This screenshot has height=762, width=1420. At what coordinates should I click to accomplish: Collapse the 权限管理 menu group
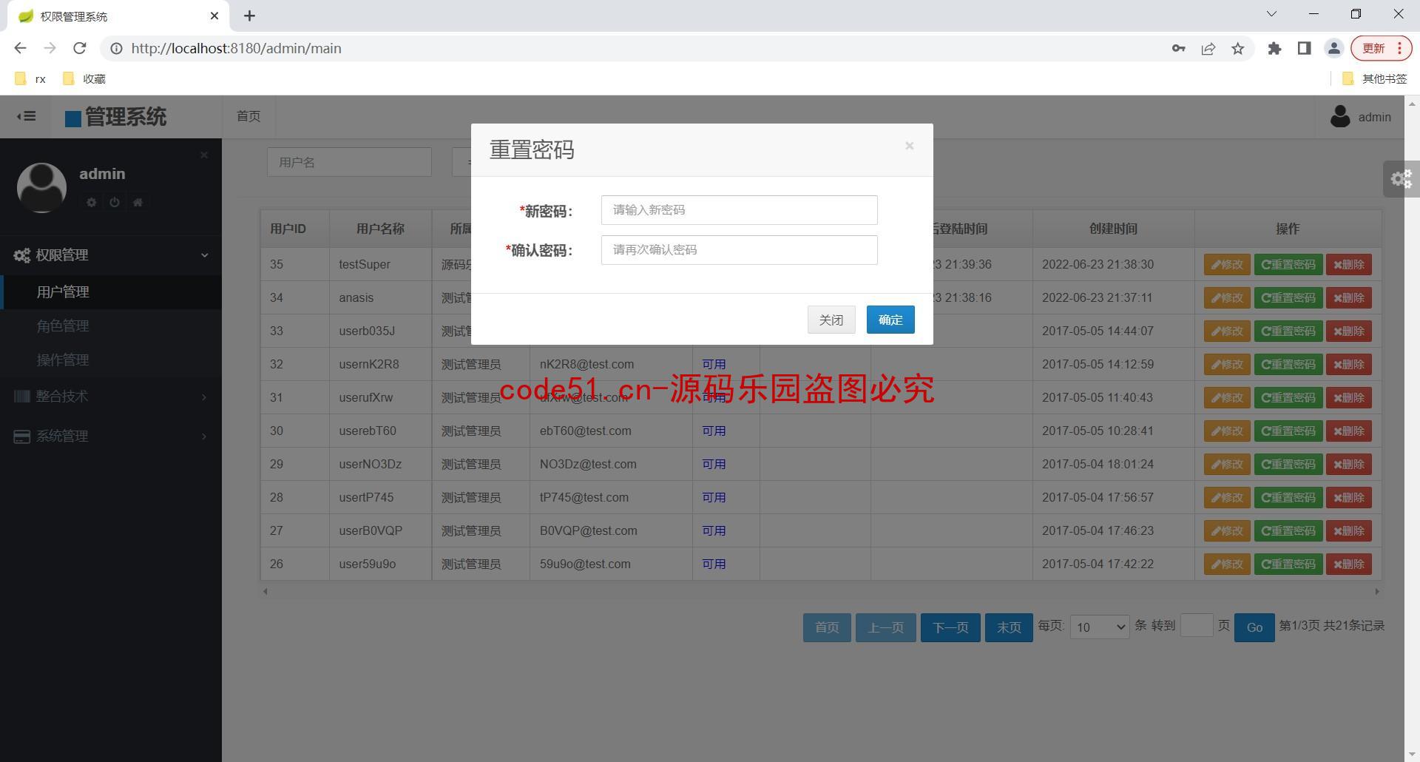click(111, 255)
